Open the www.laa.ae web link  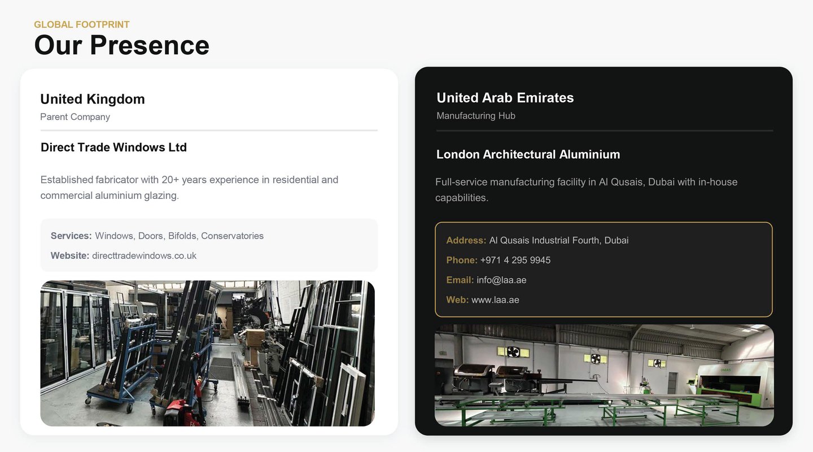495,299
